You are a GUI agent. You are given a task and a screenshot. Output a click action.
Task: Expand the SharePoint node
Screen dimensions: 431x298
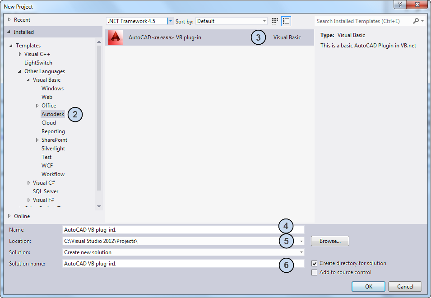tap(37, 140)
